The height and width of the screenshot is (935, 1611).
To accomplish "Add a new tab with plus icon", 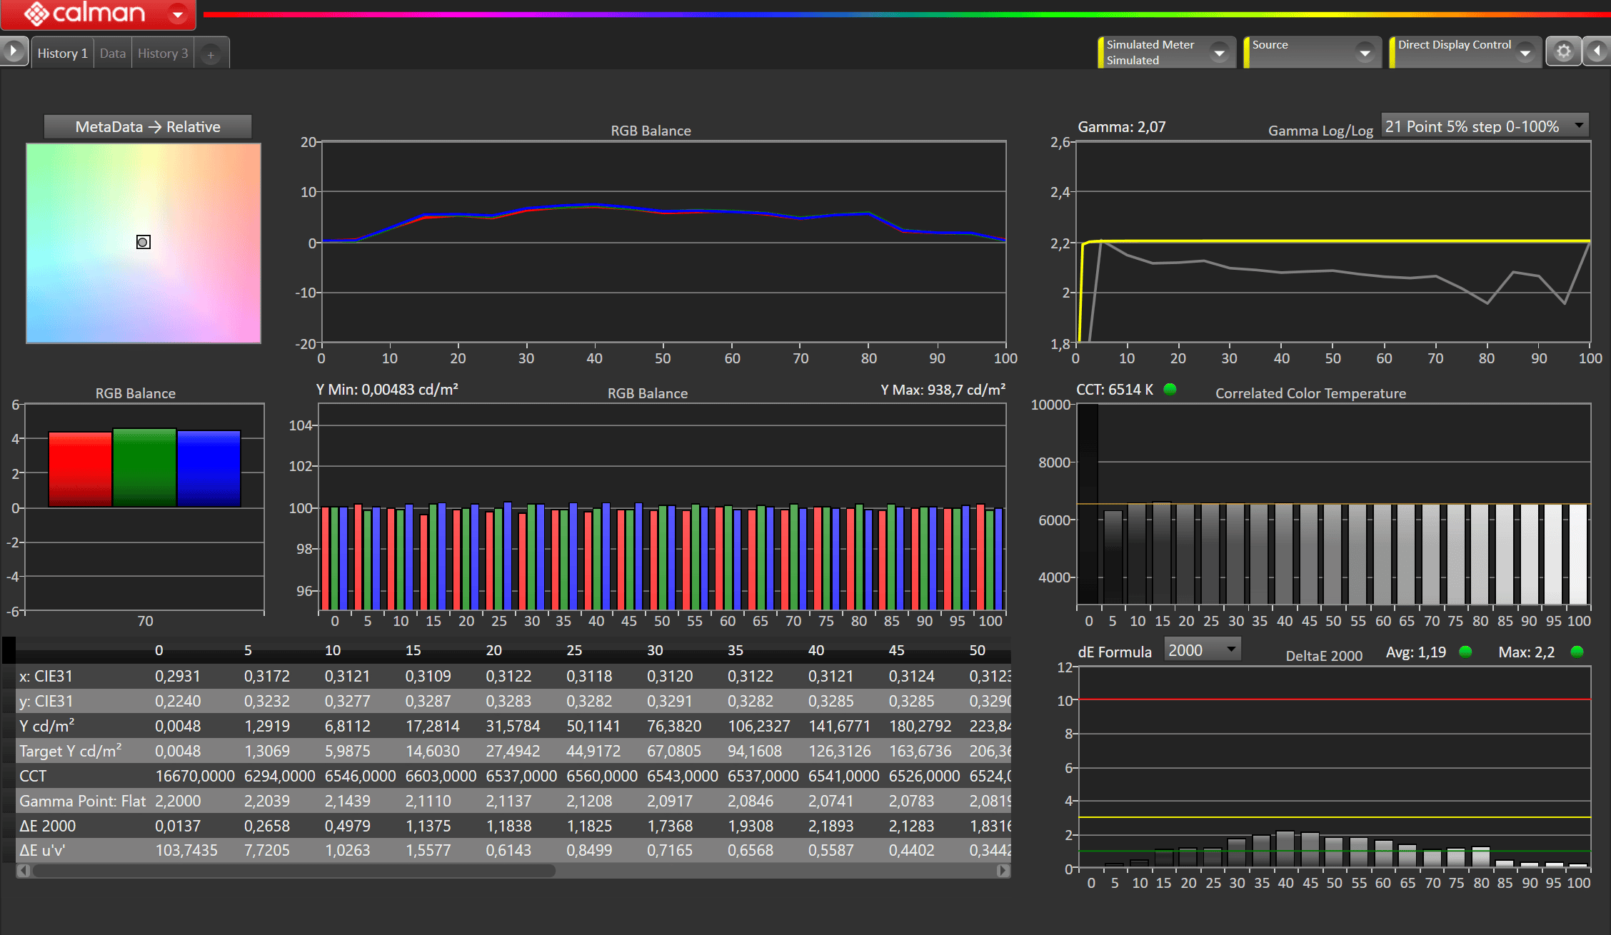I will point(211,54).
